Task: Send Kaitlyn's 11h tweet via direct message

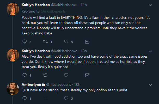Action: coord(87,42)
